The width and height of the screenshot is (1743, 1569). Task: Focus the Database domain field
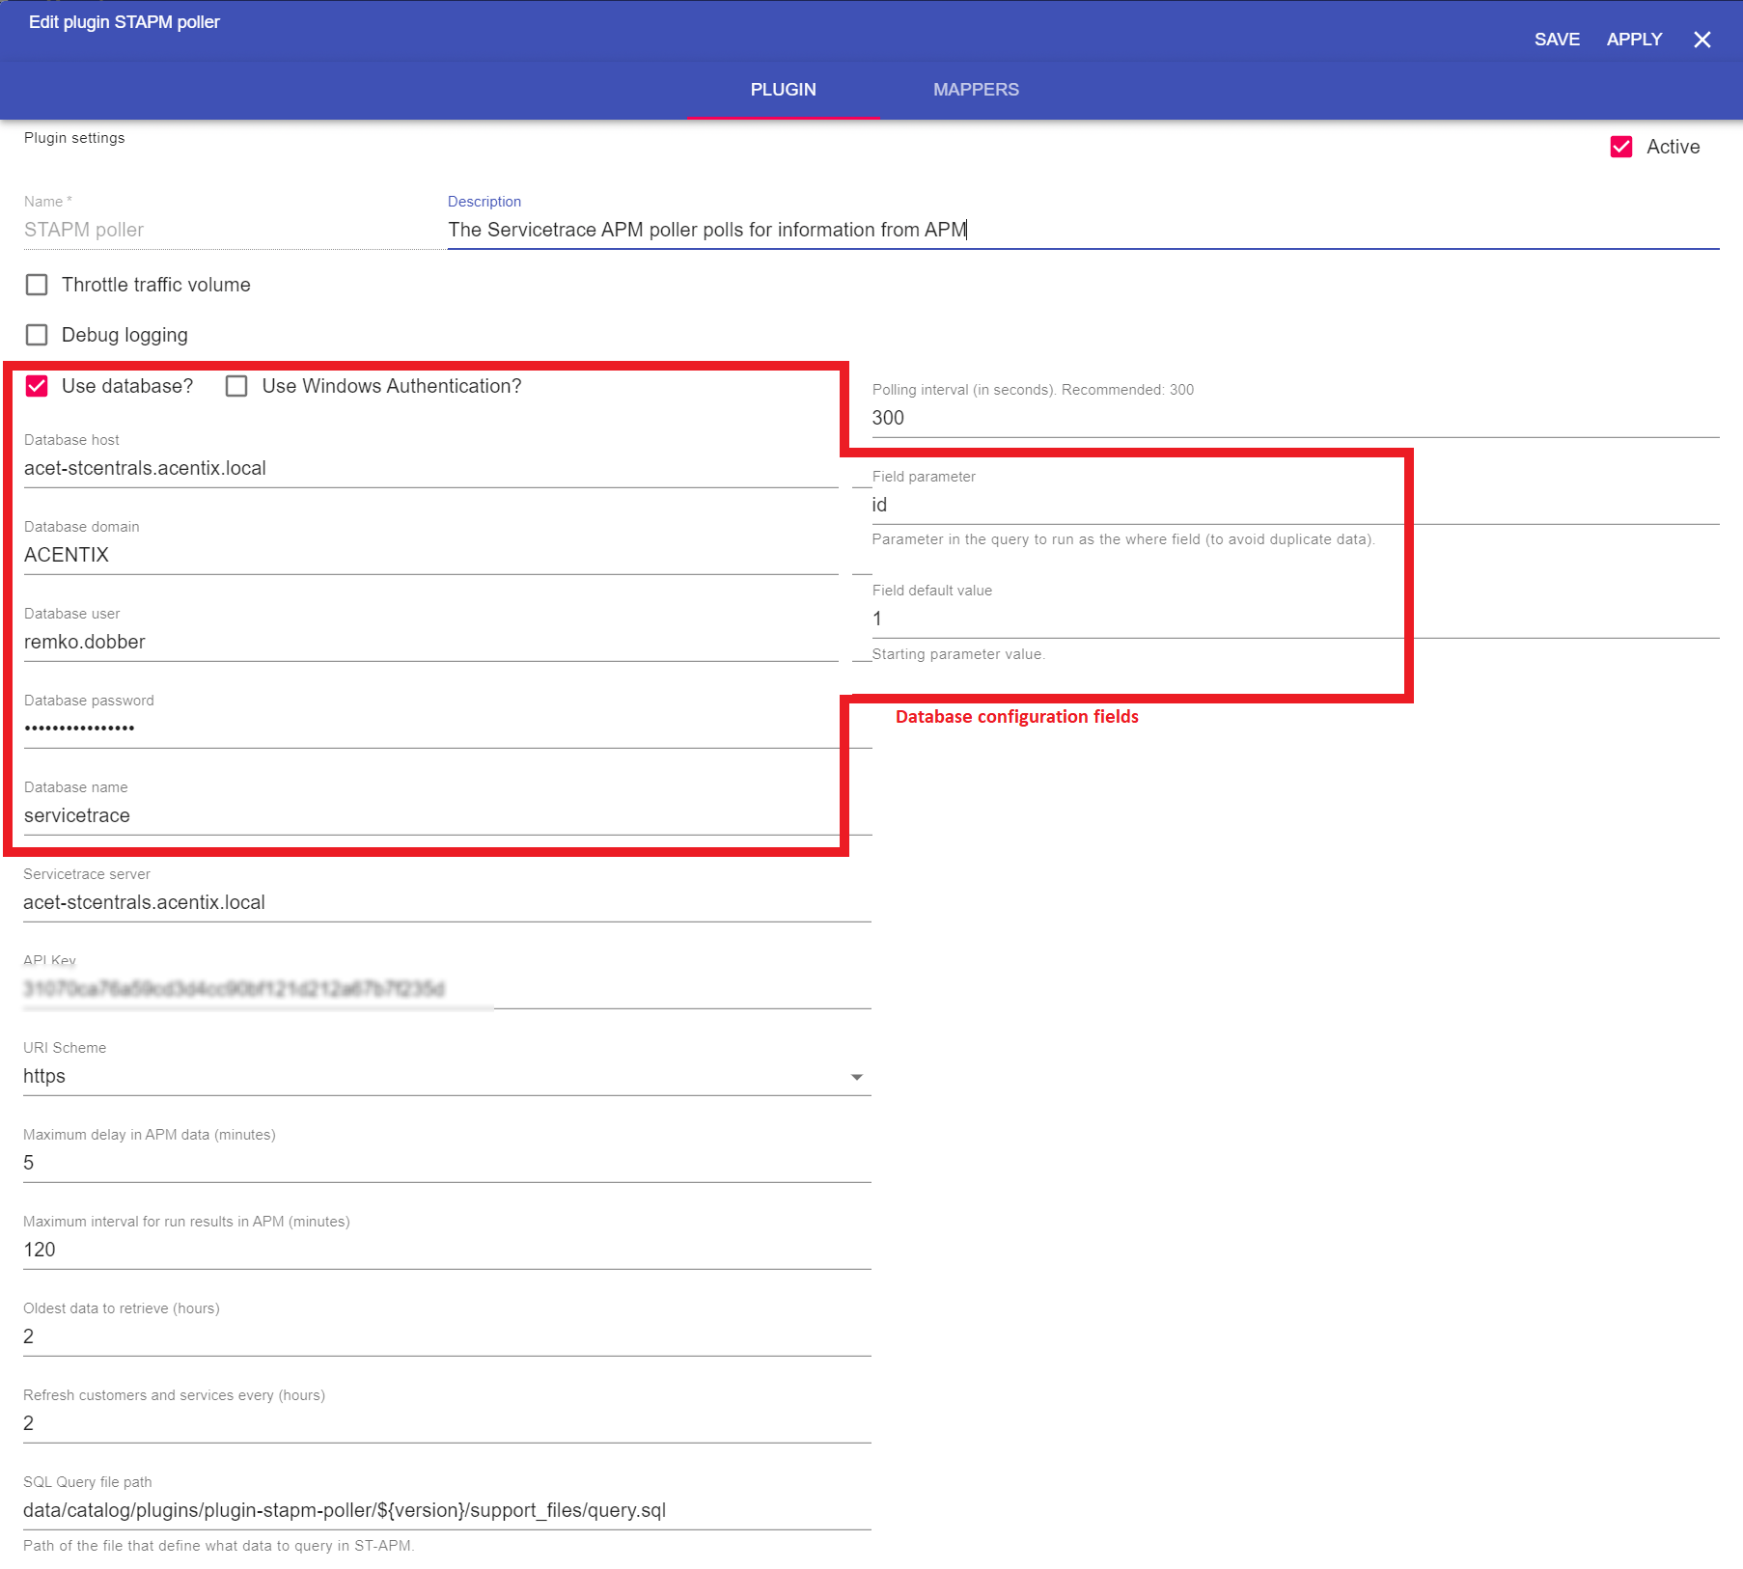pyautogui.click(x=429, y=555)
